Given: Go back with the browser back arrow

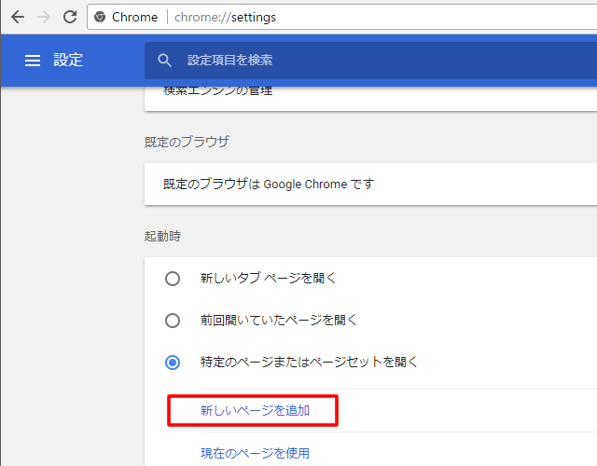Looking at the screenshot, I should point(18,17).
